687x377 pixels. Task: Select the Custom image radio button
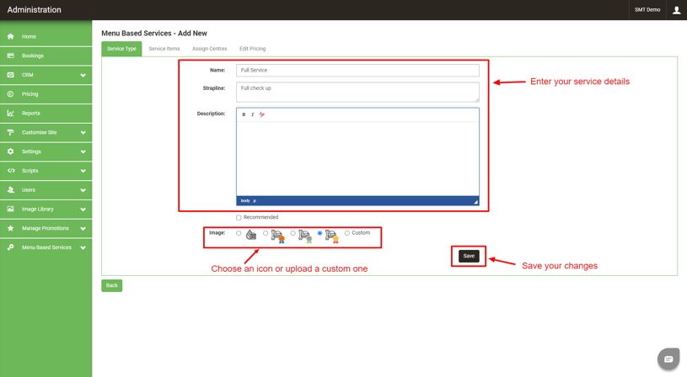click(347, 233)
